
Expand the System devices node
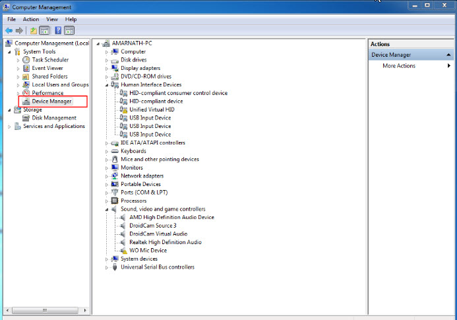pos(107,259)
